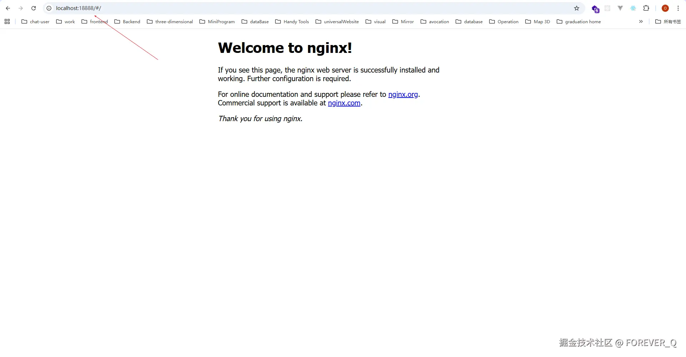686x357 pixels.
Task: Open the visual bookmark folder
Action: (376, 21)
